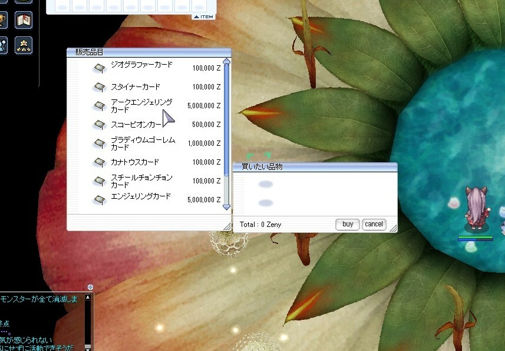505x351 pixels.
Task: Select the スコーピオンカード card icon
Action: (99, 125)
